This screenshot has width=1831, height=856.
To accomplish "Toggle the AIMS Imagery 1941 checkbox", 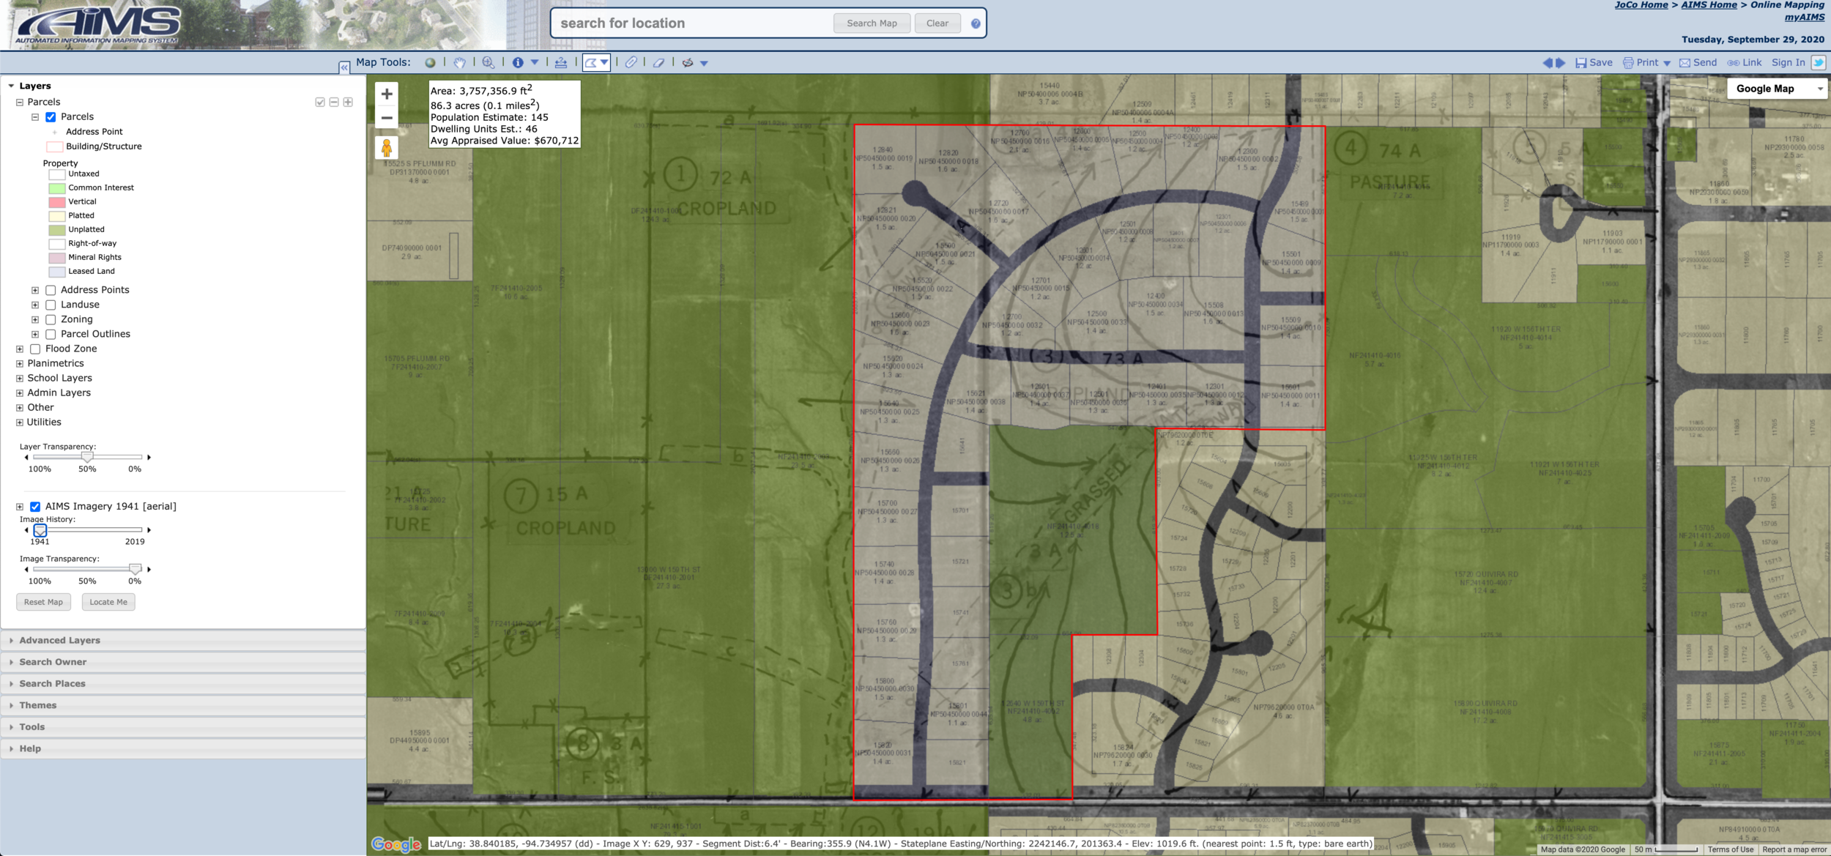I will pyautogui.click(x=35, y=507).
